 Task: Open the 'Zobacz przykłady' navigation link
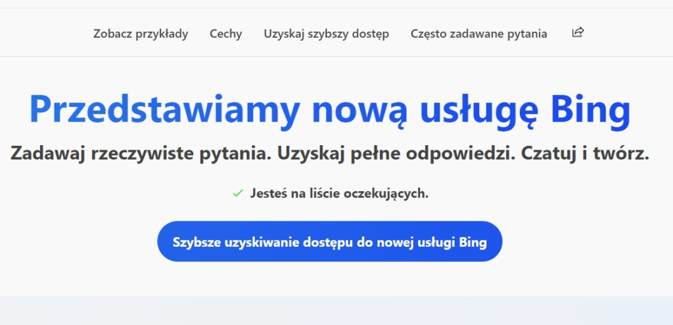(x=141, y=34)
